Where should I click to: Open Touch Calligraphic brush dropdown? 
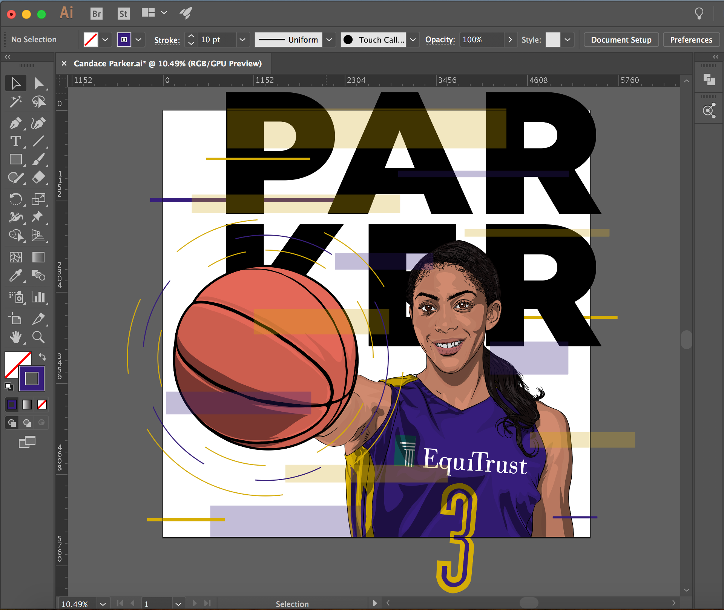(413, 40)
